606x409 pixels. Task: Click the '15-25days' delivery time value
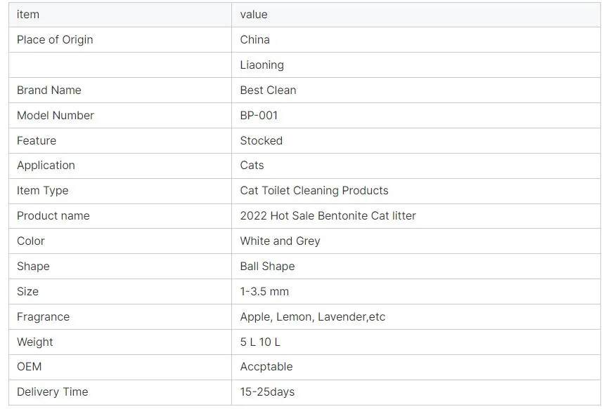click(x=267, y=391)
